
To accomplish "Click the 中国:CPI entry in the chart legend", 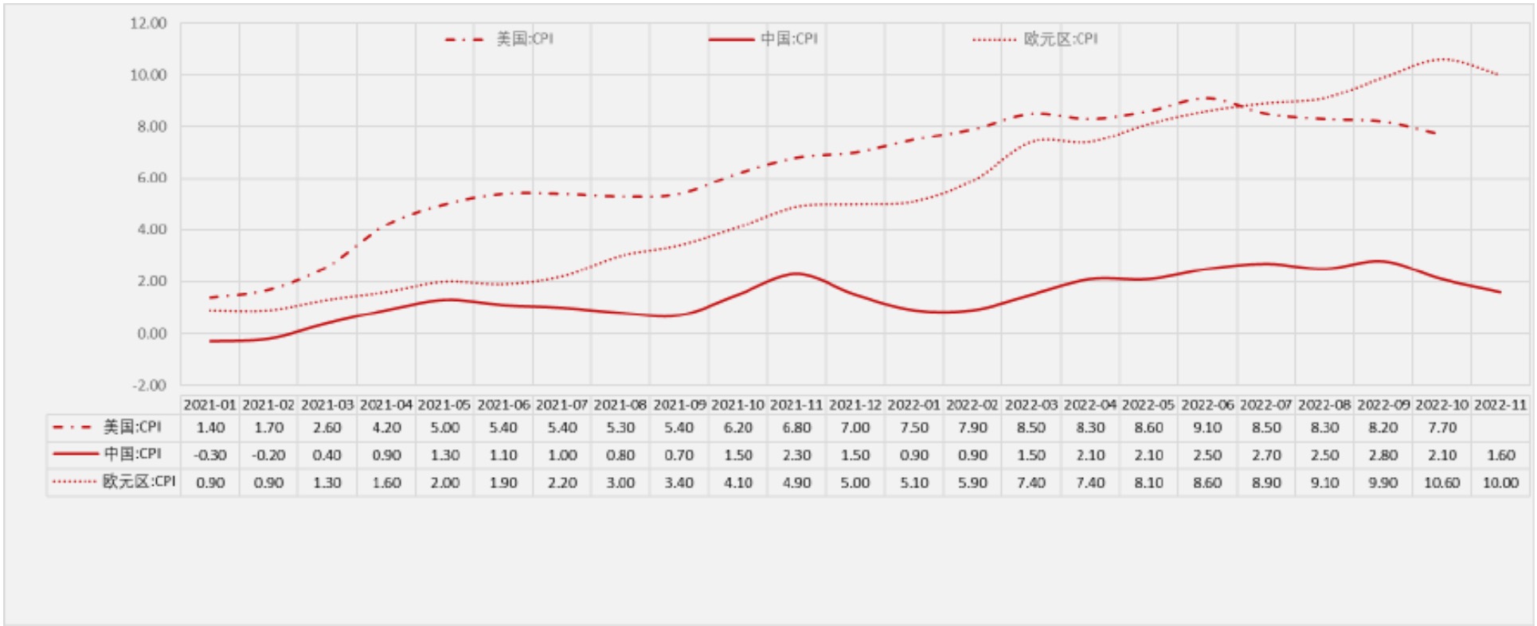I will [763, 39].
